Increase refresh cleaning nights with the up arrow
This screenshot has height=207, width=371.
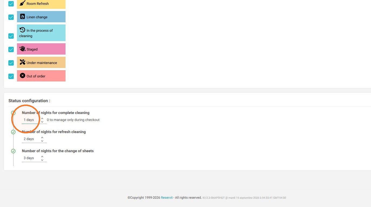42,137
